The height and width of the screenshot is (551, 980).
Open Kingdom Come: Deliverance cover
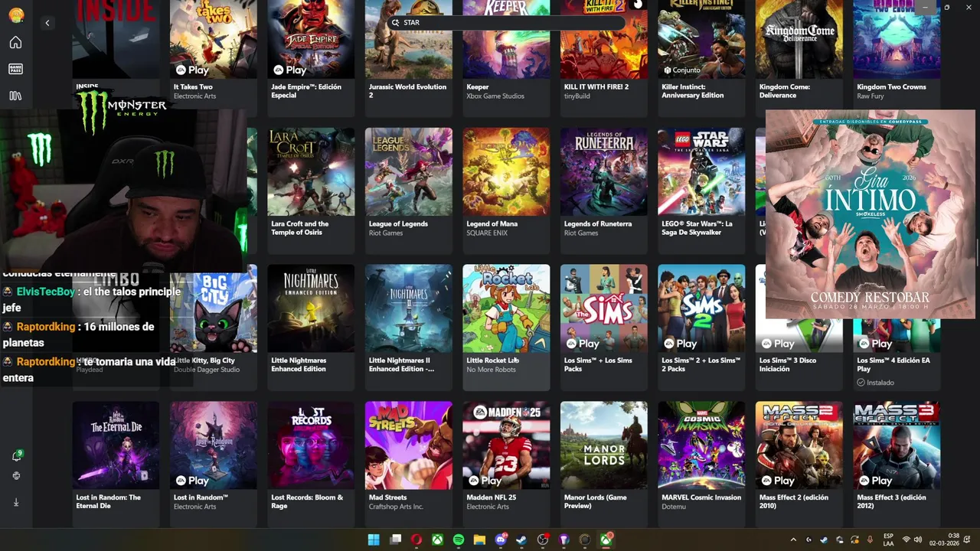tap(799, 39)
